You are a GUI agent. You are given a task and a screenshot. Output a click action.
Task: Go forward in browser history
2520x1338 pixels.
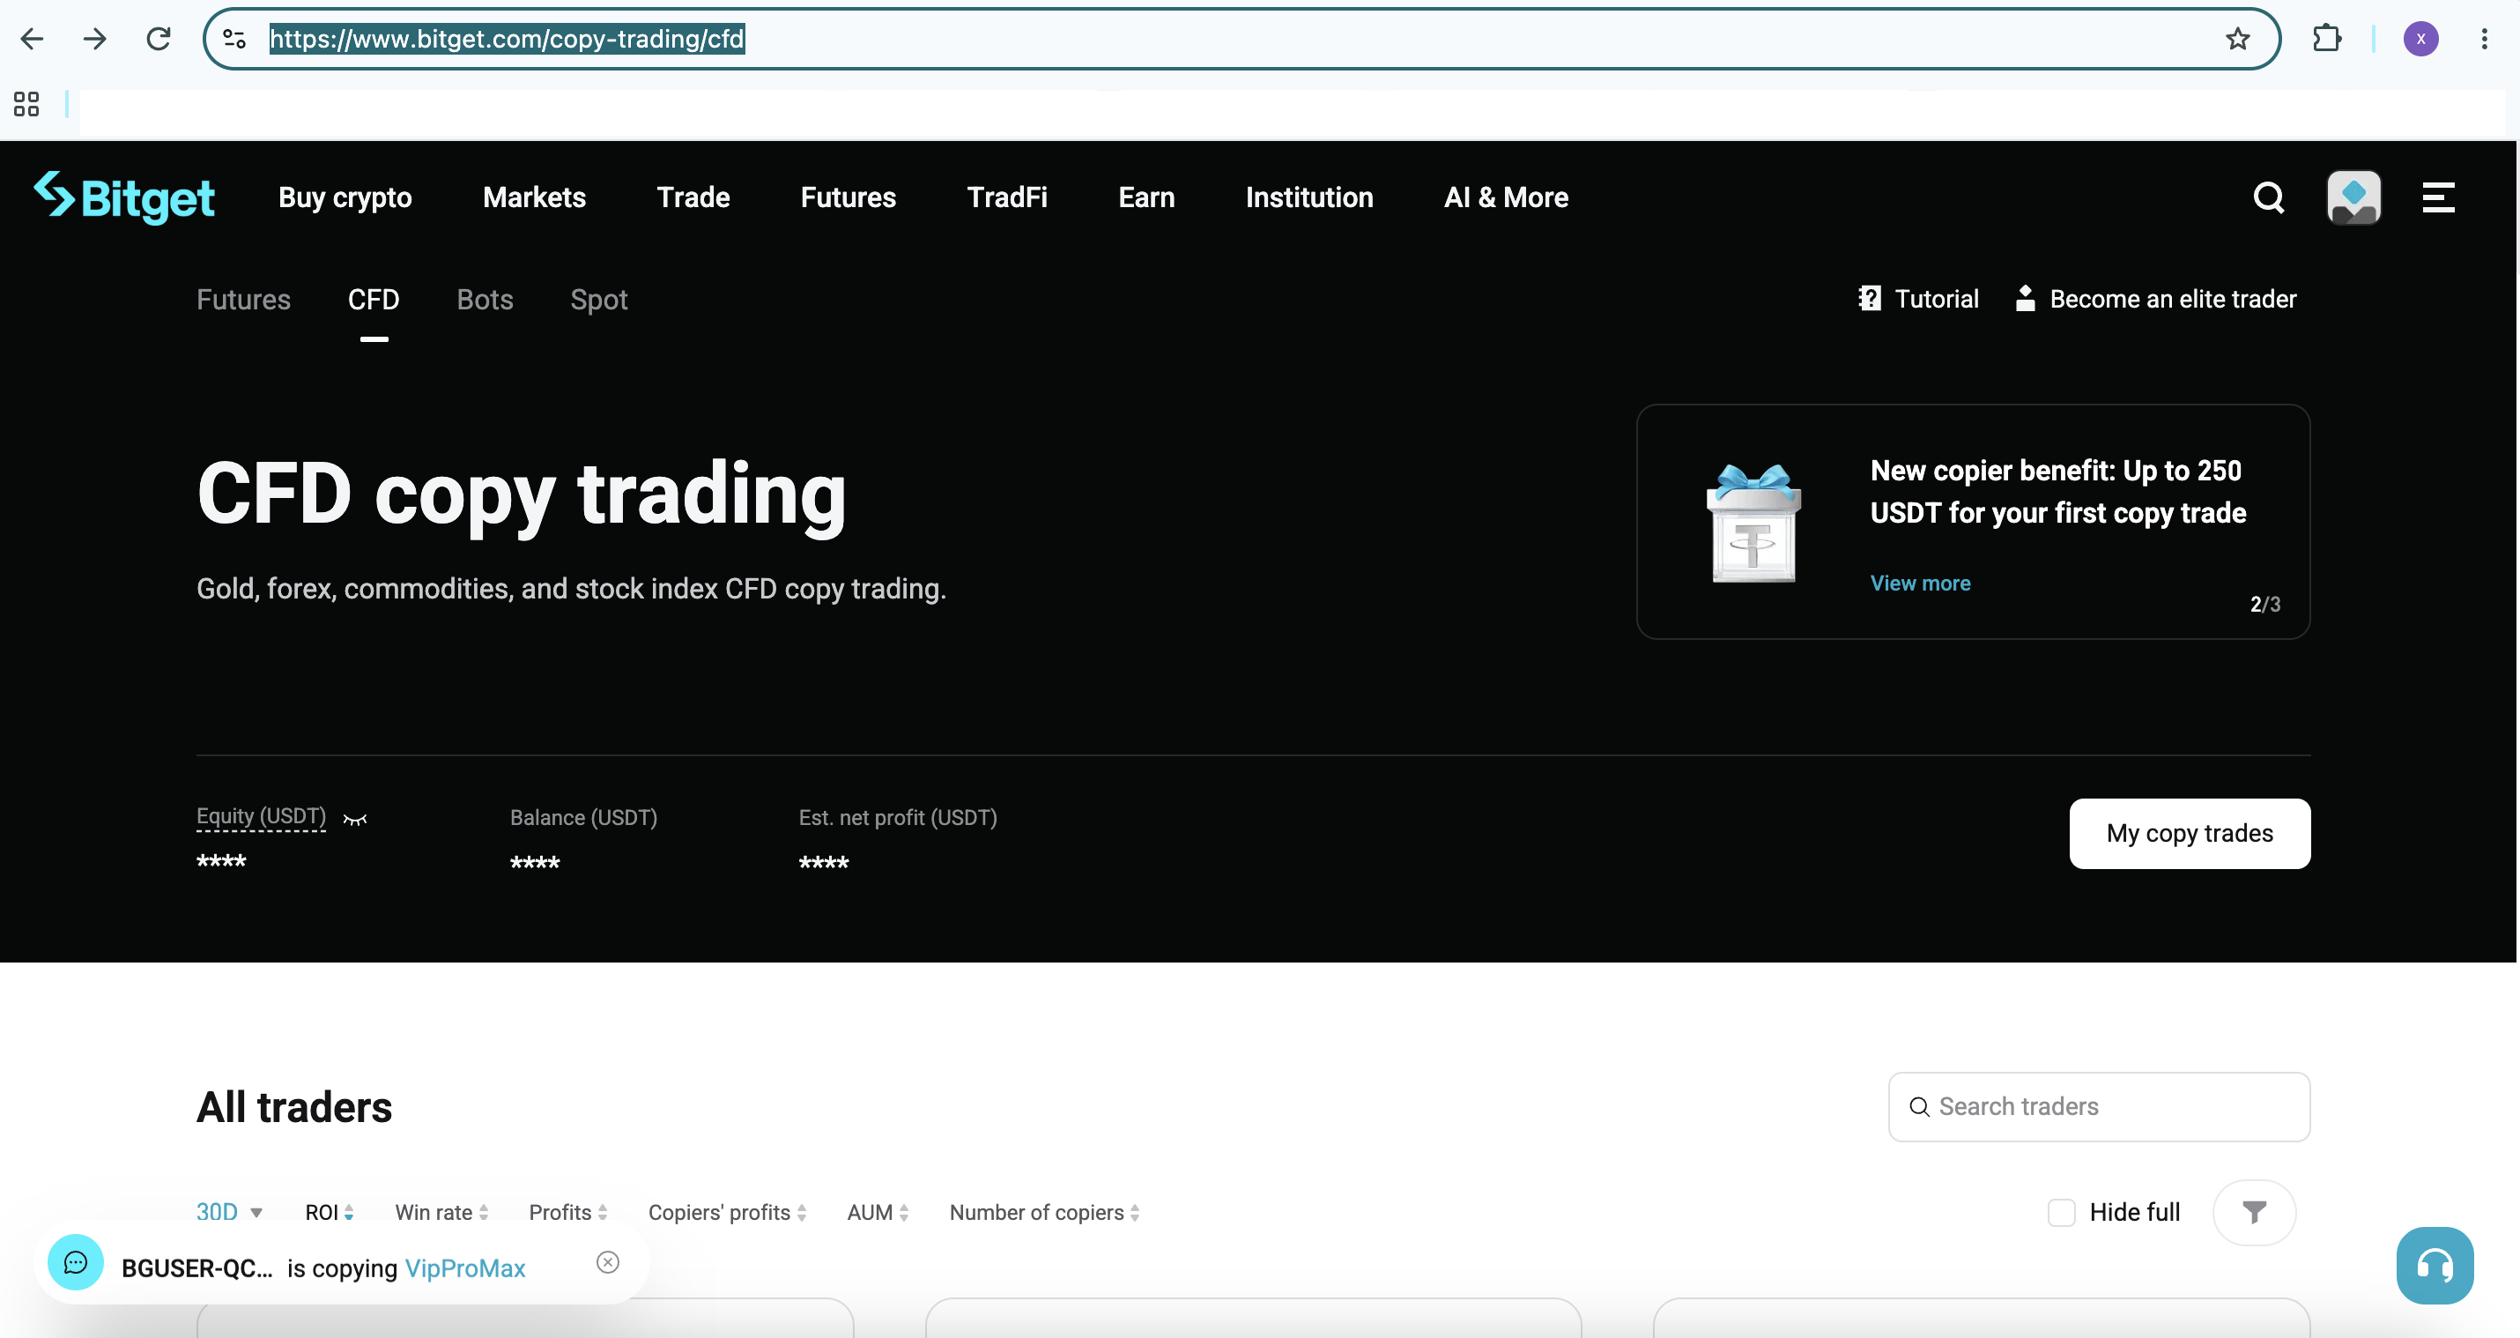tap(95, 39)
